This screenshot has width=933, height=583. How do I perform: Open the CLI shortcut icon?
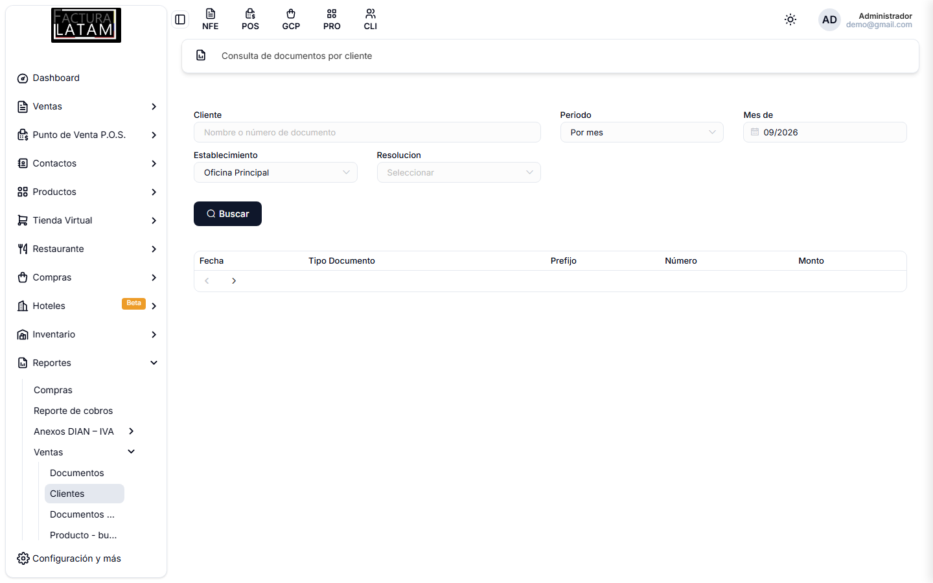pos(371,19)
